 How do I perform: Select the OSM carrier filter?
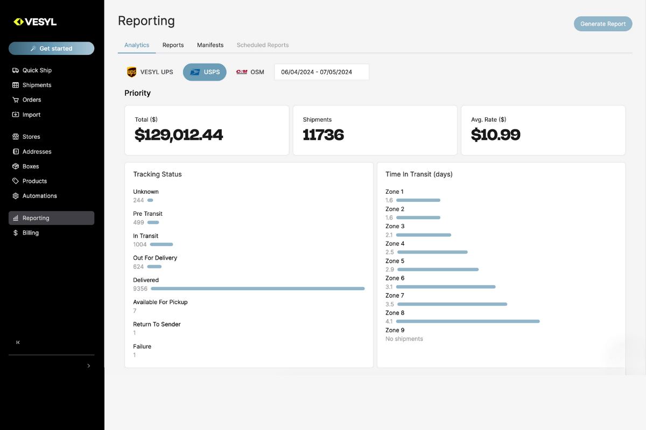(x=250, y=72)
